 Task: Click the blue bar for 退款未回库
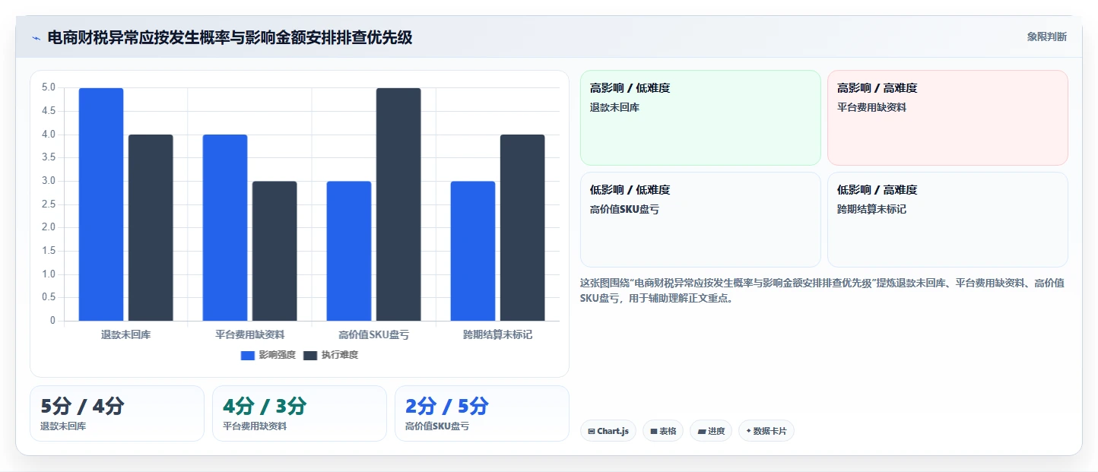click(101, 204)
